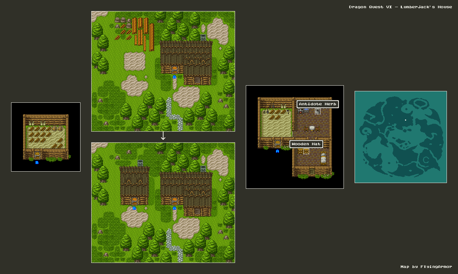Click the blue A marker on the lower forest map
Screen dimensions: 458x274
[175, 208]
